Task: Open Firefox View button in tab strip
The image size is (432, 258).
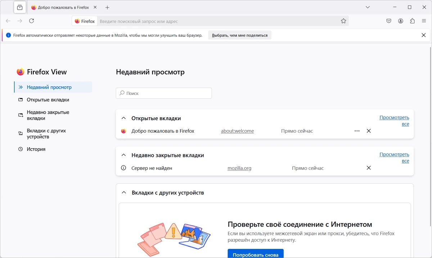Action: (20, 7)
